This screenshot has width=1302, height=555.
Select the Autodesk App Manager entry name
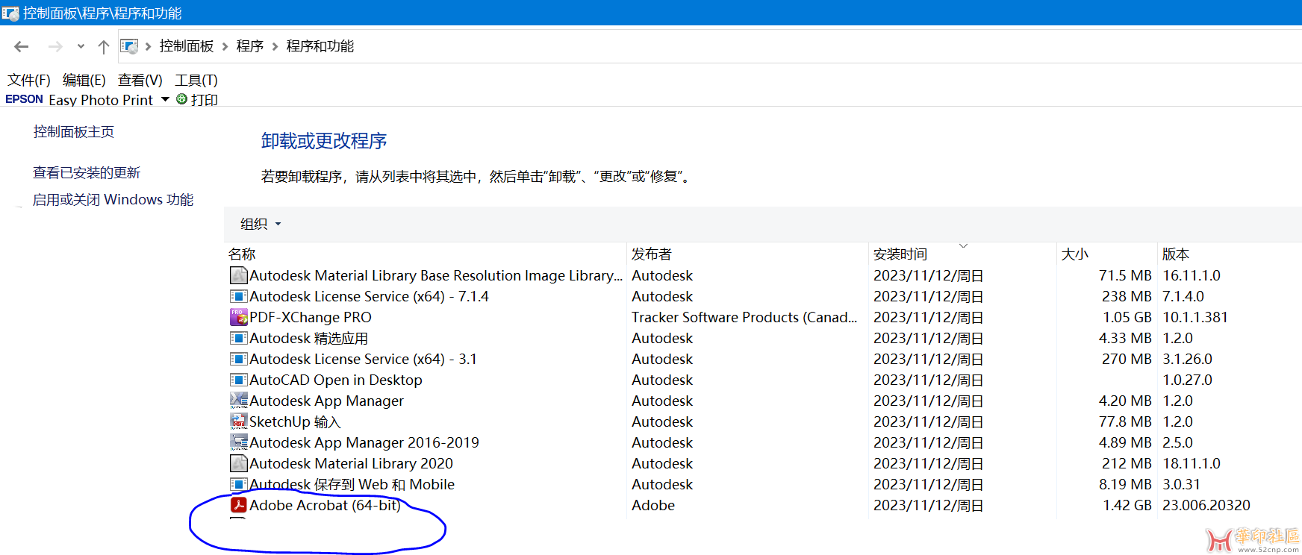click(x=326, y=401)
